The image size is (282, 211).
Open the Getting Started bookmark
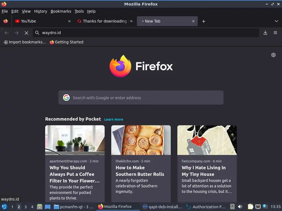coord(67,42)
